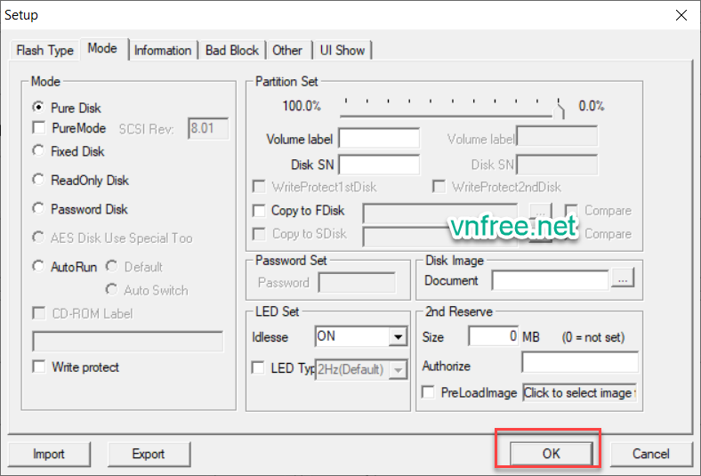Image resolution: width=701 pixels, height=476 pixels.
Task: Enable the LED Type checkbox
Action: [x=259, y=368]
